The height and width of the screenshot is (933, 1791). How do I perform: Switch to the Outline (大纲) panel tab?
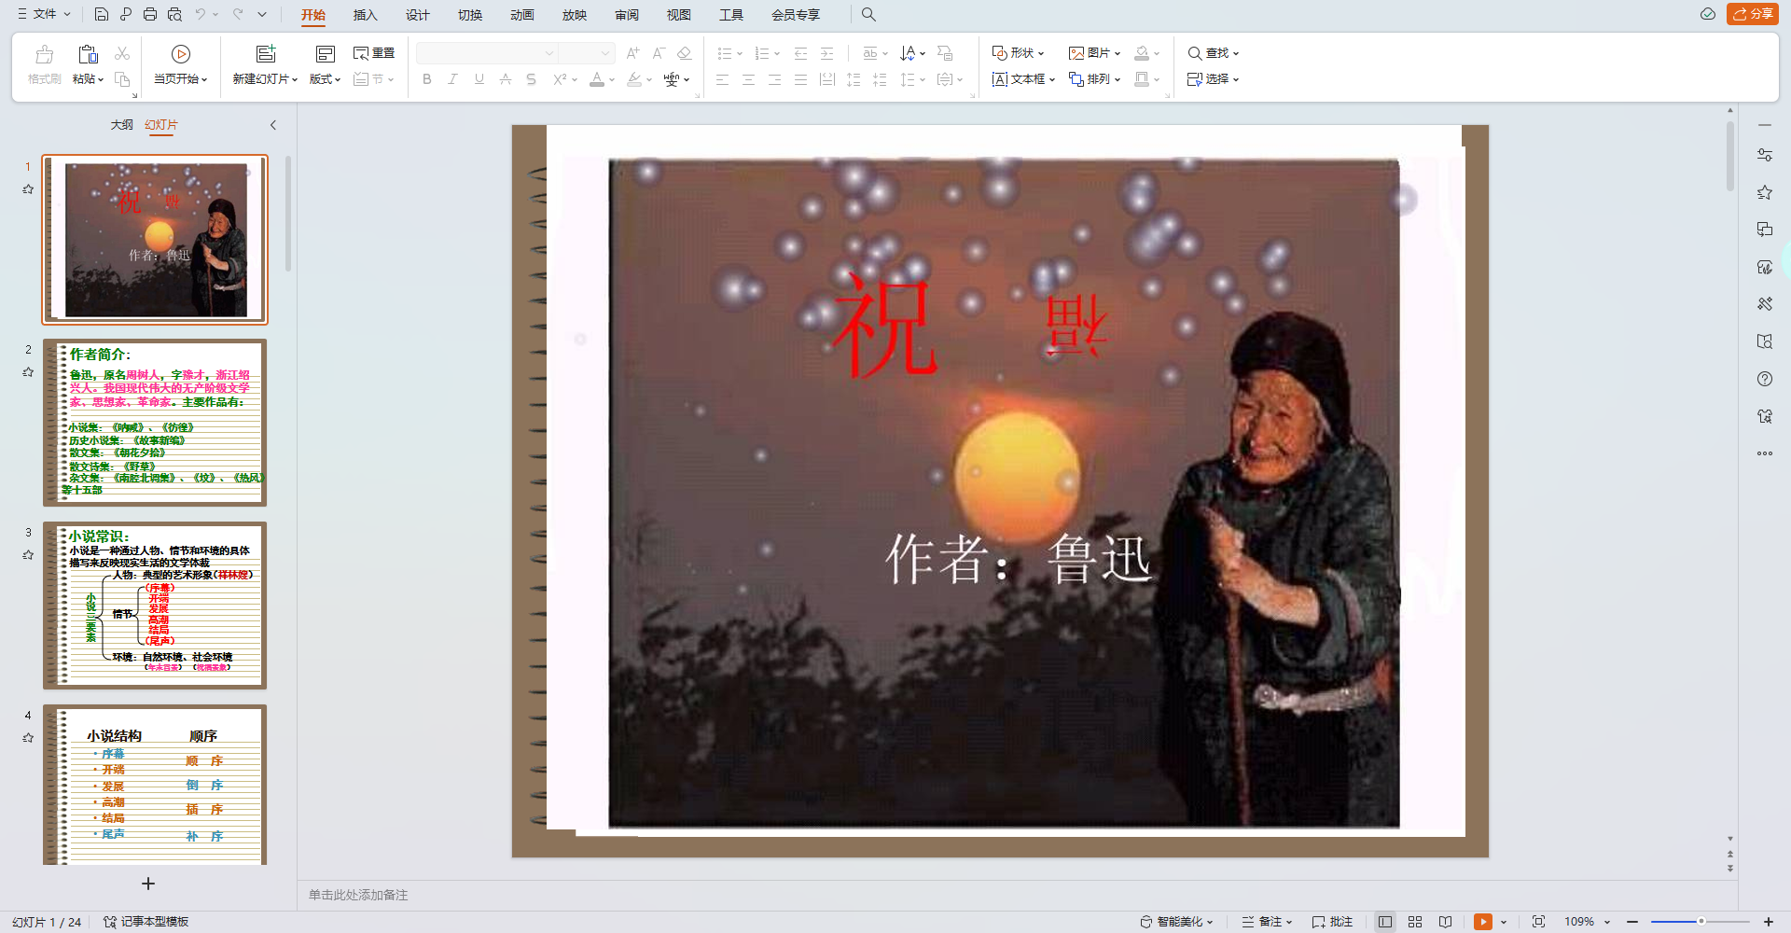click(x=121, y=125)
